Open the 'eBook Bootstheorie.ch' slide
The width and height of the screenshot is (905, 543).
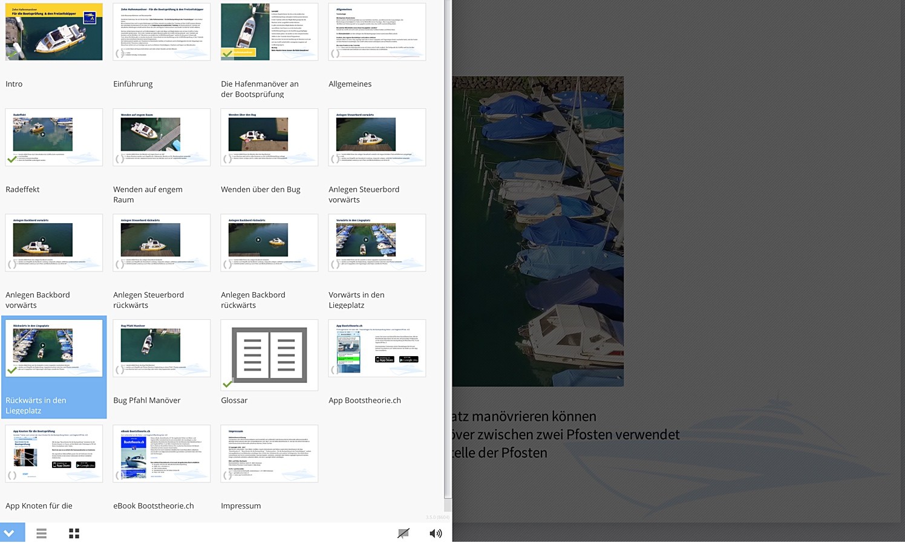coord(162,454)
